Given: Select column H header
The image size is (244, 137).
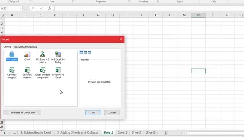Looking at the screenshot, I should click(x=112, y=15).
